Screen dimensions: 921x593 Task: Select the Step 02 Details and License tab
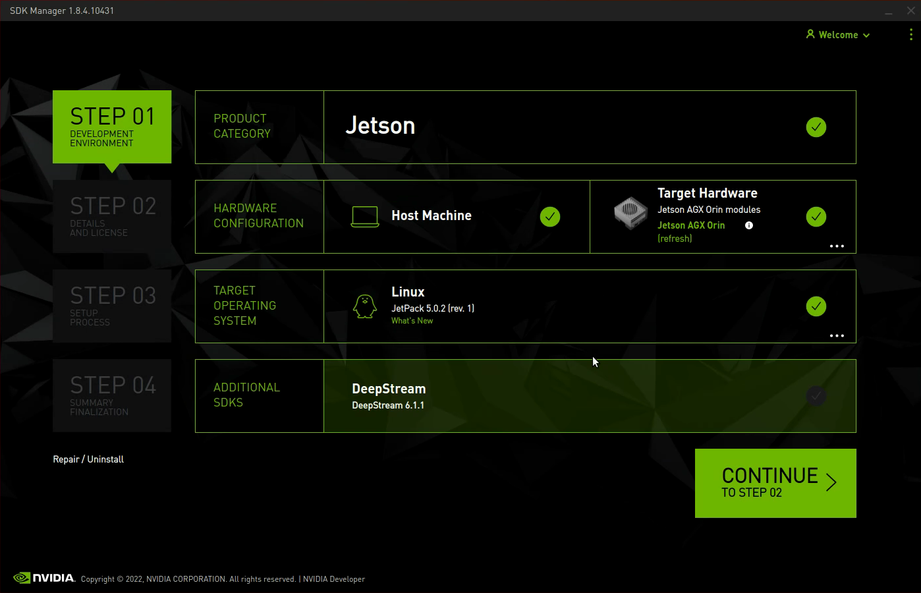pos(112,216)
